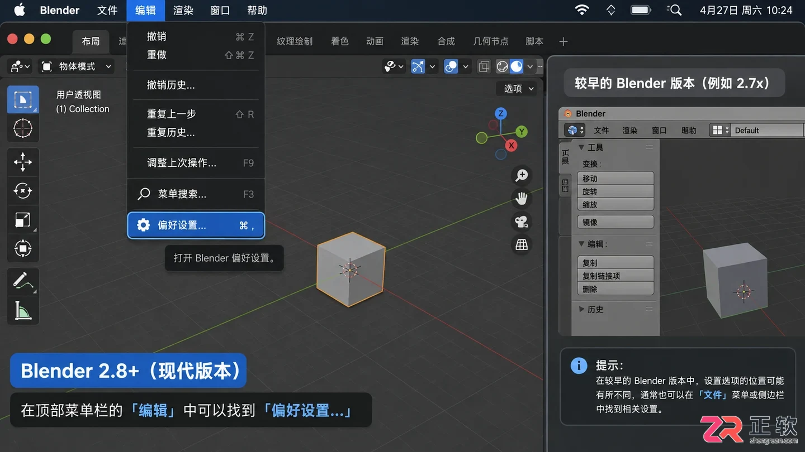Expand the 历史 panel in old Blender

582,309
